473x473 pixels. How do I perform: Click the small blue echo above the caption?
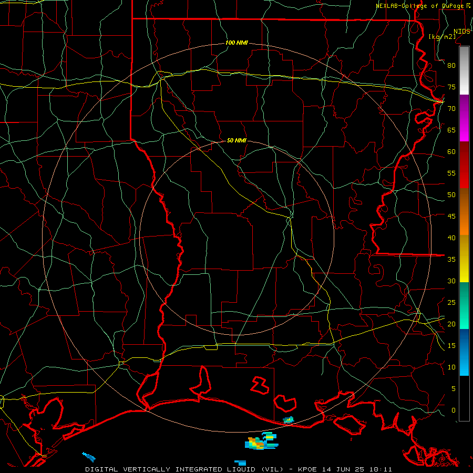240,462
